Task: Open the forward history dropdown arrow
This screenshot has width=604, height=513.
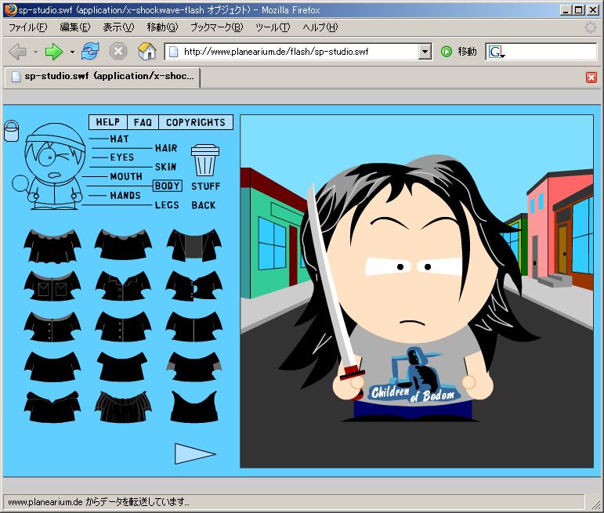Action: [71, 52]
